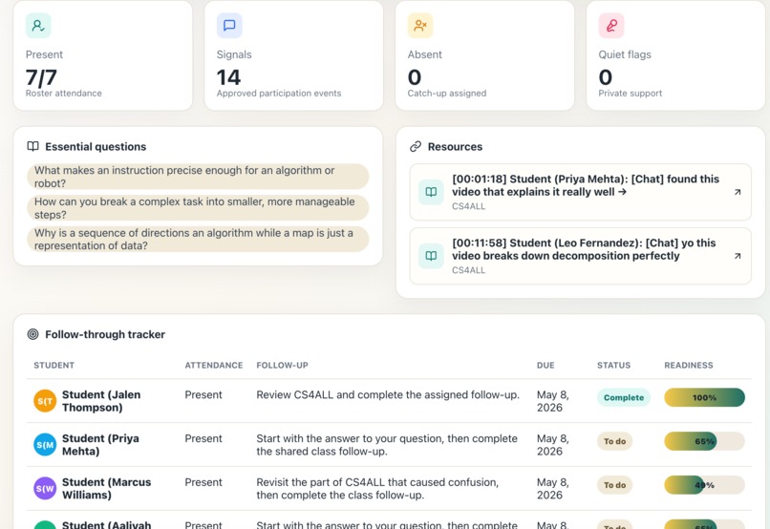Click the FOLLOW-UP column header

(x=283, y=365)
